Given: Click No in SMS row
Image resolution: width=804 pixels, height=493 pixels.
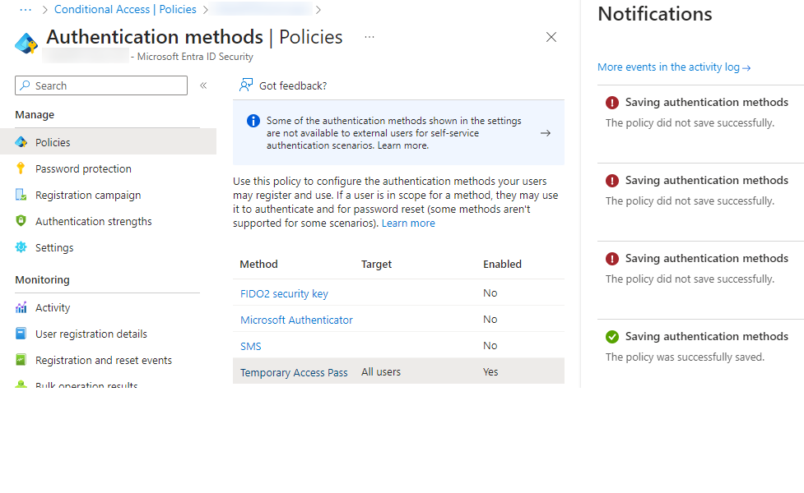Looking at the screenshot, I should click(490, 346).
